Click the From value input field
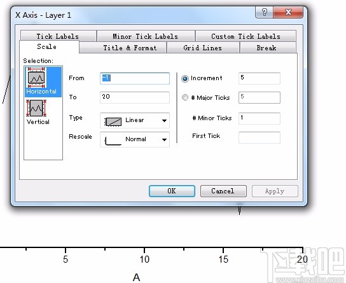The image size is (346, 283). pos(135,78)
